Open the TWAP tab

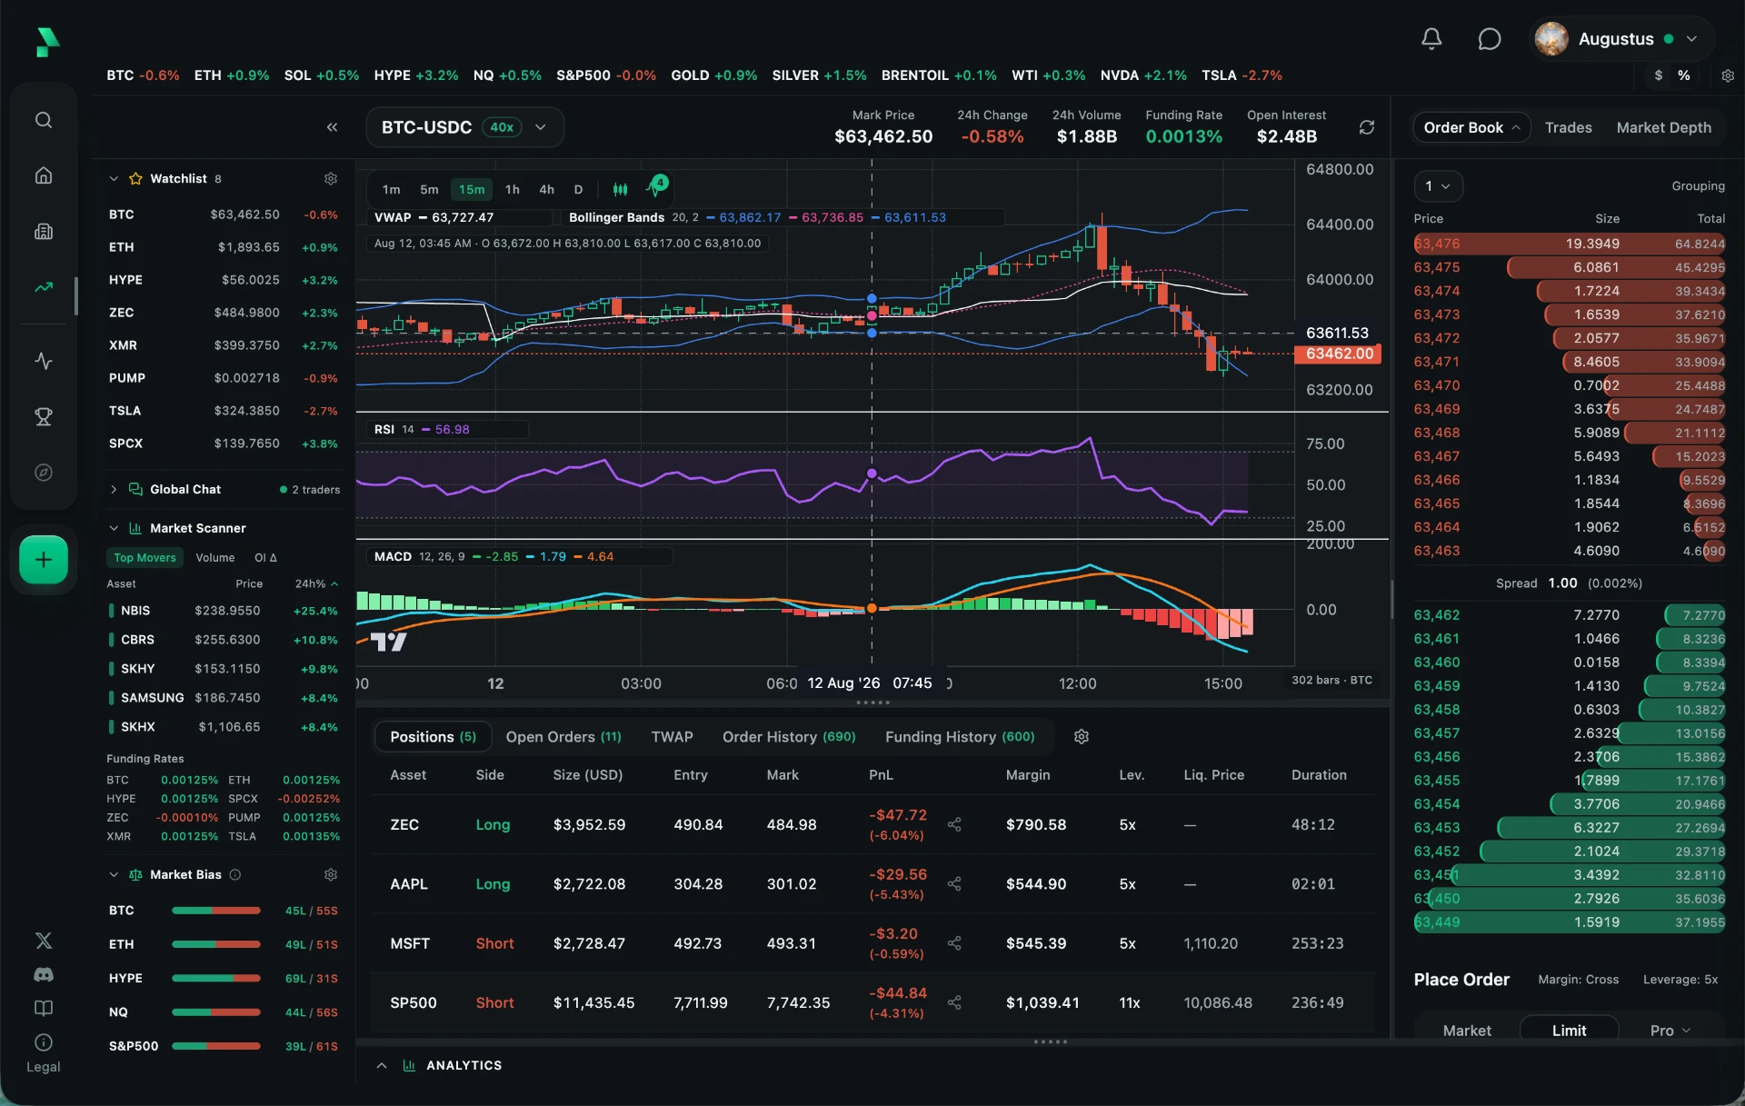click(x=672, y=737)
